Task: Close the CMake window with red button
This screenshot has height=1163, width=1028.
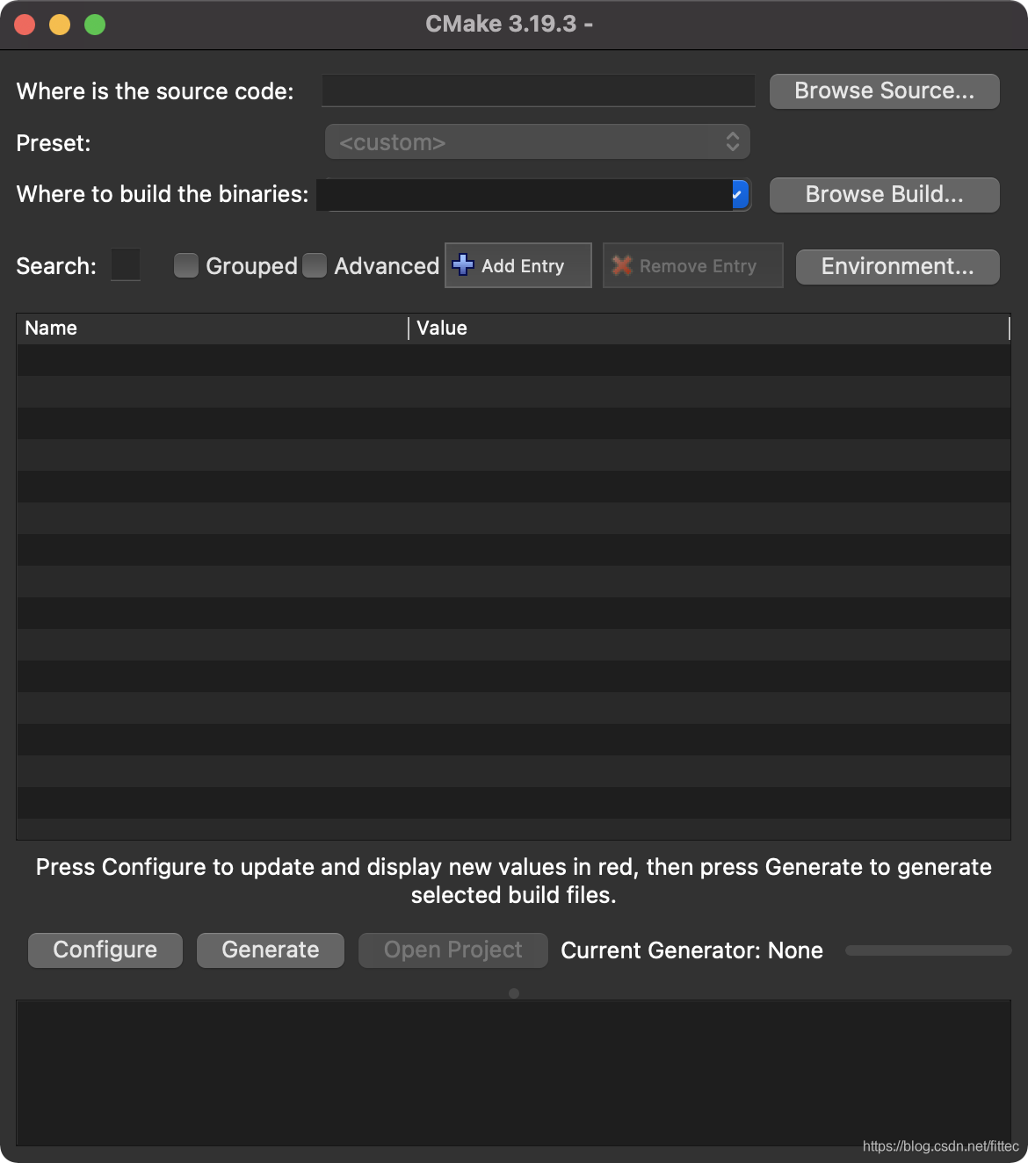Action: pos(25,25)
